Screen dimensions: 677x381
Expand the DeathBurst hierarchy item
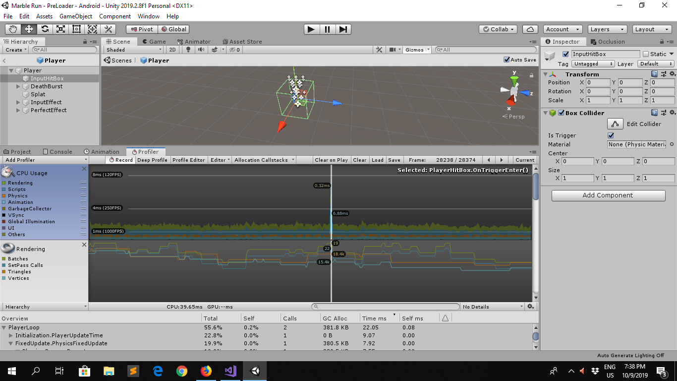point(18,86)
